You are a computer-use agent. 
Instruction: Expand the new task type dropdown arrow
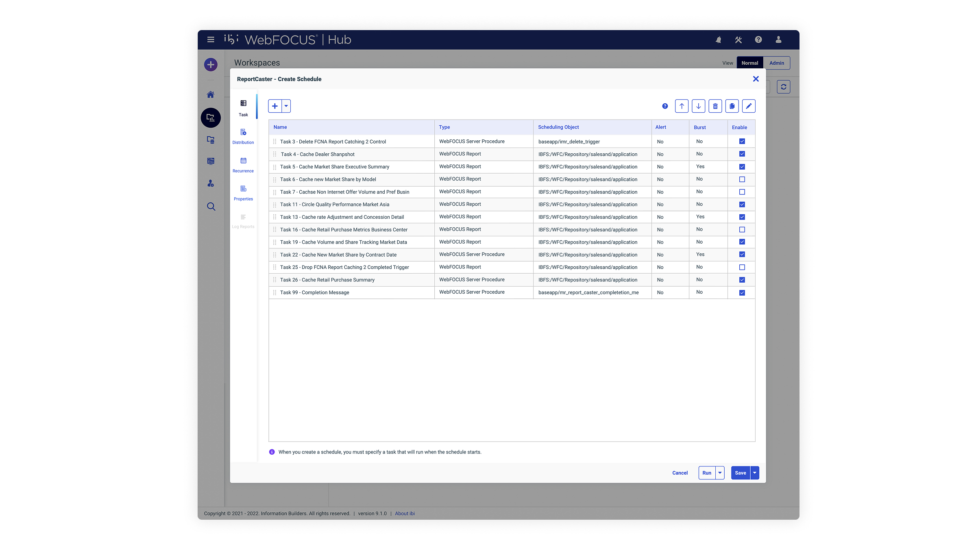click(286, 106)
